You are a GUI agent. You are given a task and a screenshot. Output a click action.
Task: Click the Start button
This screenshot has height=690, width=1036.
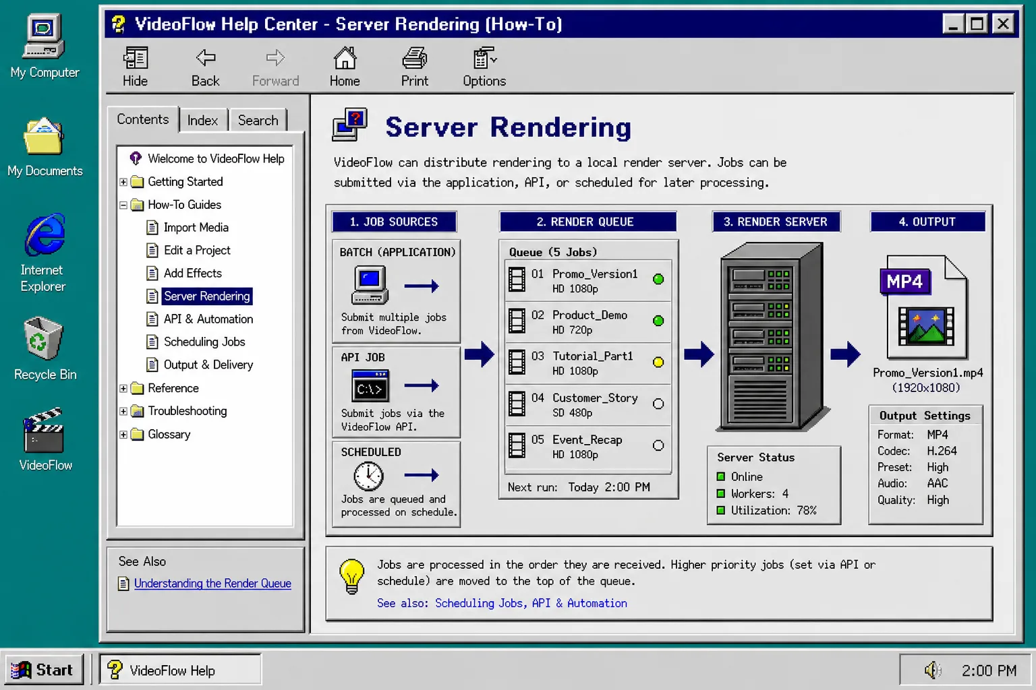pos(44,670)
